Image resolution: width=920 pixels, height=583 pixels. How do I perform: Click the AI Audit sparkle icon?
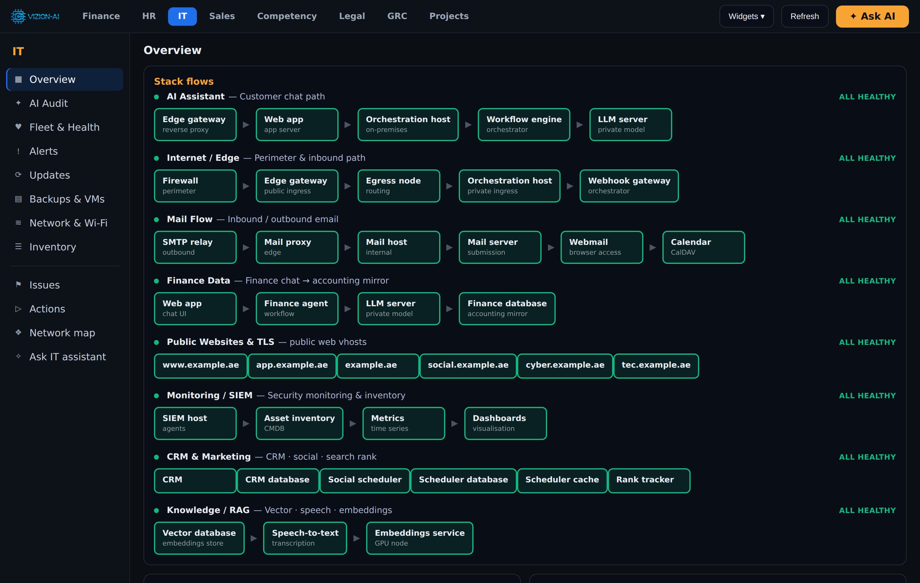click(18, 103)
